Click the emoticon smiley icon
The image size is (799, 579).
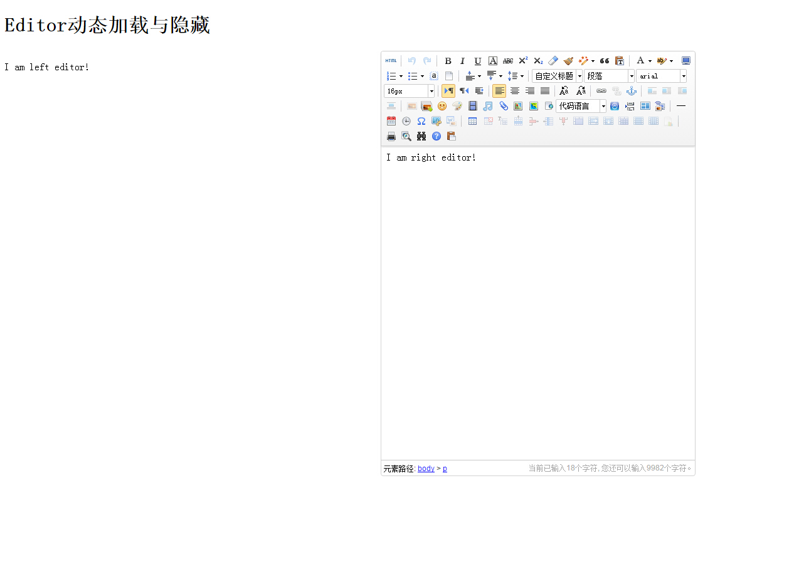tap(442, 106)
